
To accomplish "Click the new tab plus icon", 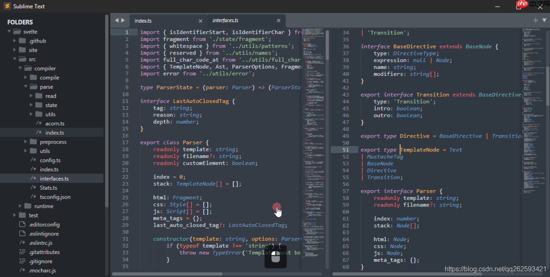I will [535, 20].
